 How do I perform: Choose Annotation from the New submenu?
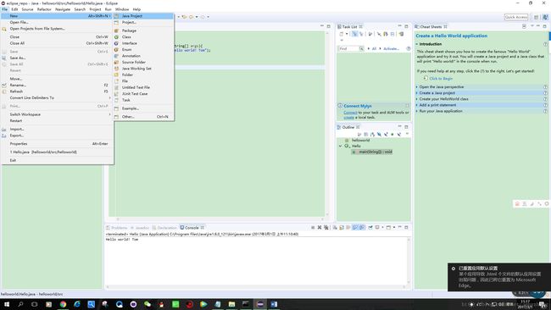(143, 56)
